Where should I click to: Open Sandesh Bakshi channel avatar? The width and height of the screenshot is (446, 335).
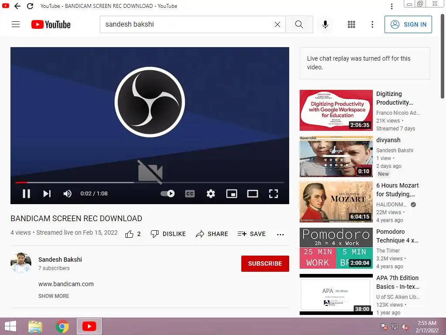point(21,263)
